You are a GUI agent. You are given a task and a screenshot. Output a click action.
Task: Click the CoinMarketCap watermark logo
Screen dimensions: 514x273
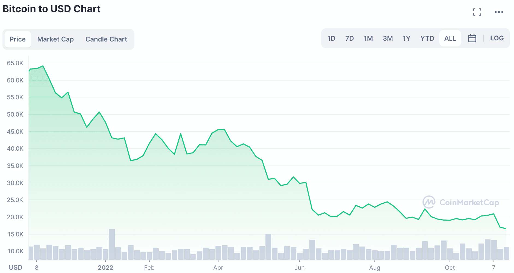tap(461, 202)
